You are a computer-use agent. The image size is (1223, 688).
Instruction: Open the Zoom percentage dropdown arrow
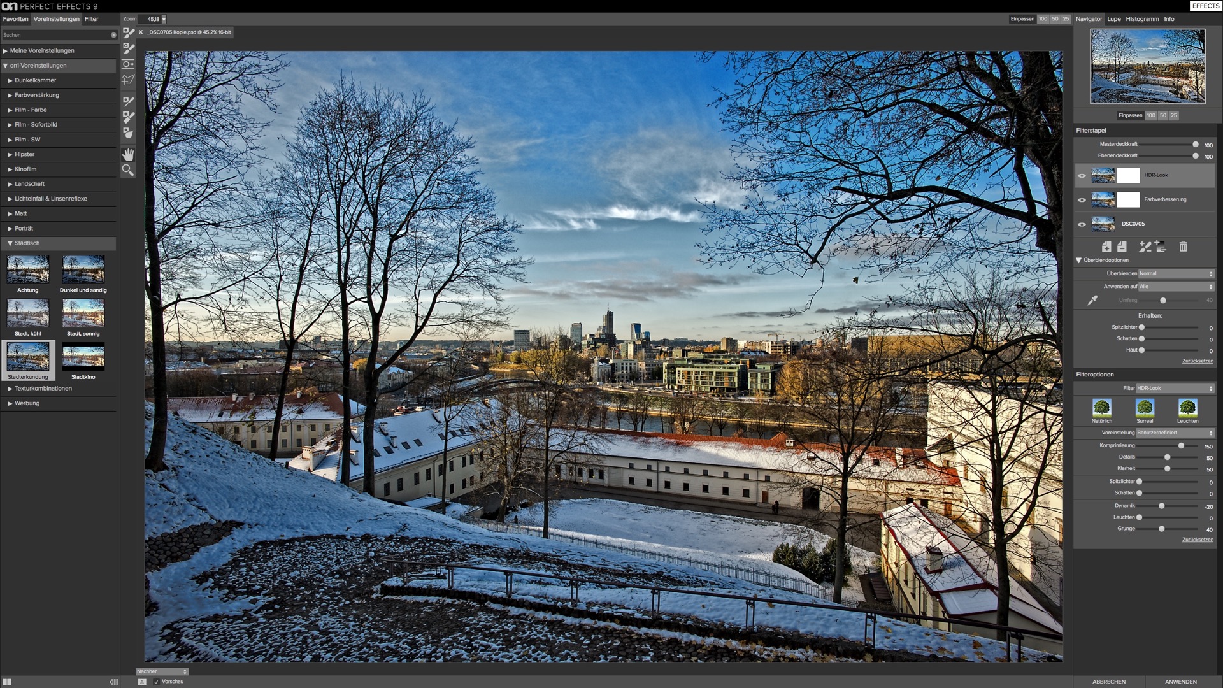coord(164,19)
